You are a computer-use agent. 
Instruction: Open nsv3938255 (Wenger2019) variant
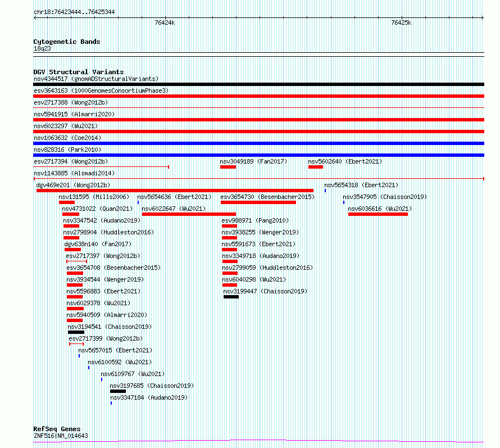point(260,232)
